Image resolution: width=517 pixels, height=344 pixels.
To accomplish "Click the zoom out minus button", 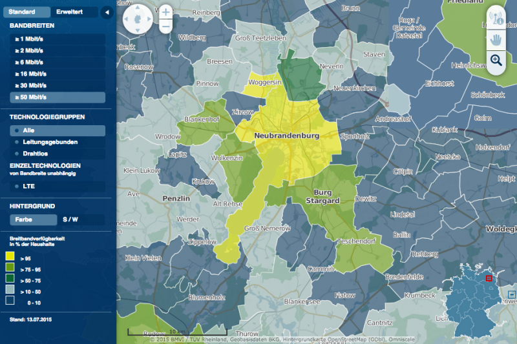I will (166, 26).
